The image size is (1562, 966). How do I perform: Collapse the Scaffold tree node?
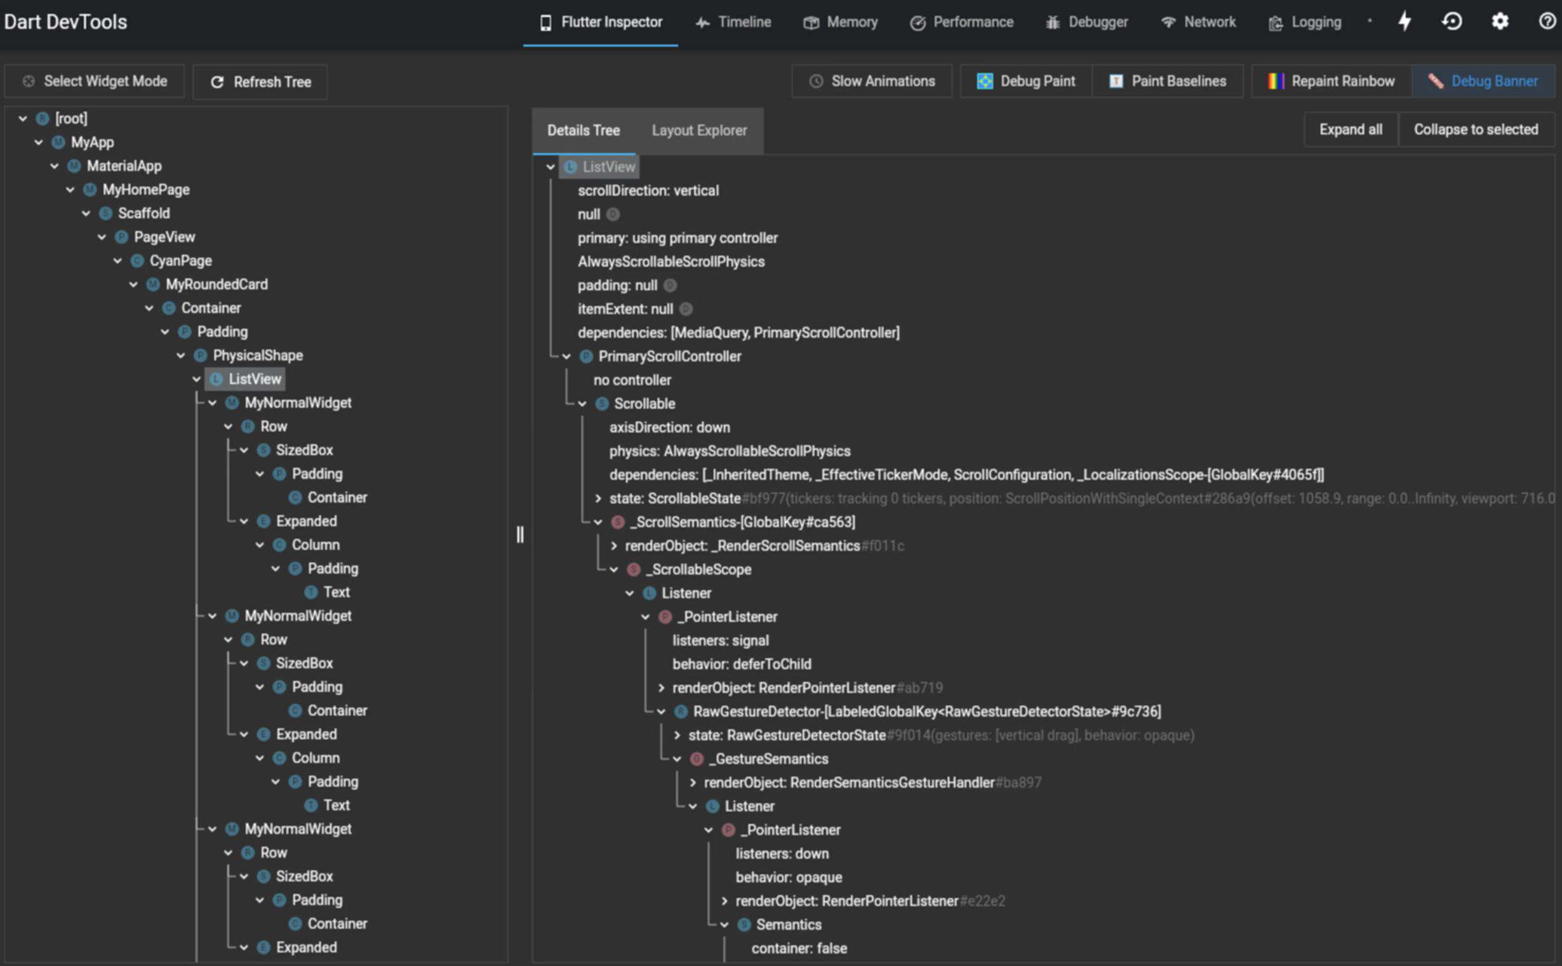[86, 213]
